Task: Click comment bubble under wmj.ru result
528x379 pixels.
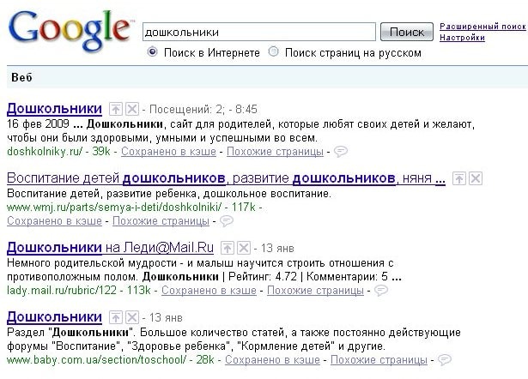Action: click(x=227, y=221)
